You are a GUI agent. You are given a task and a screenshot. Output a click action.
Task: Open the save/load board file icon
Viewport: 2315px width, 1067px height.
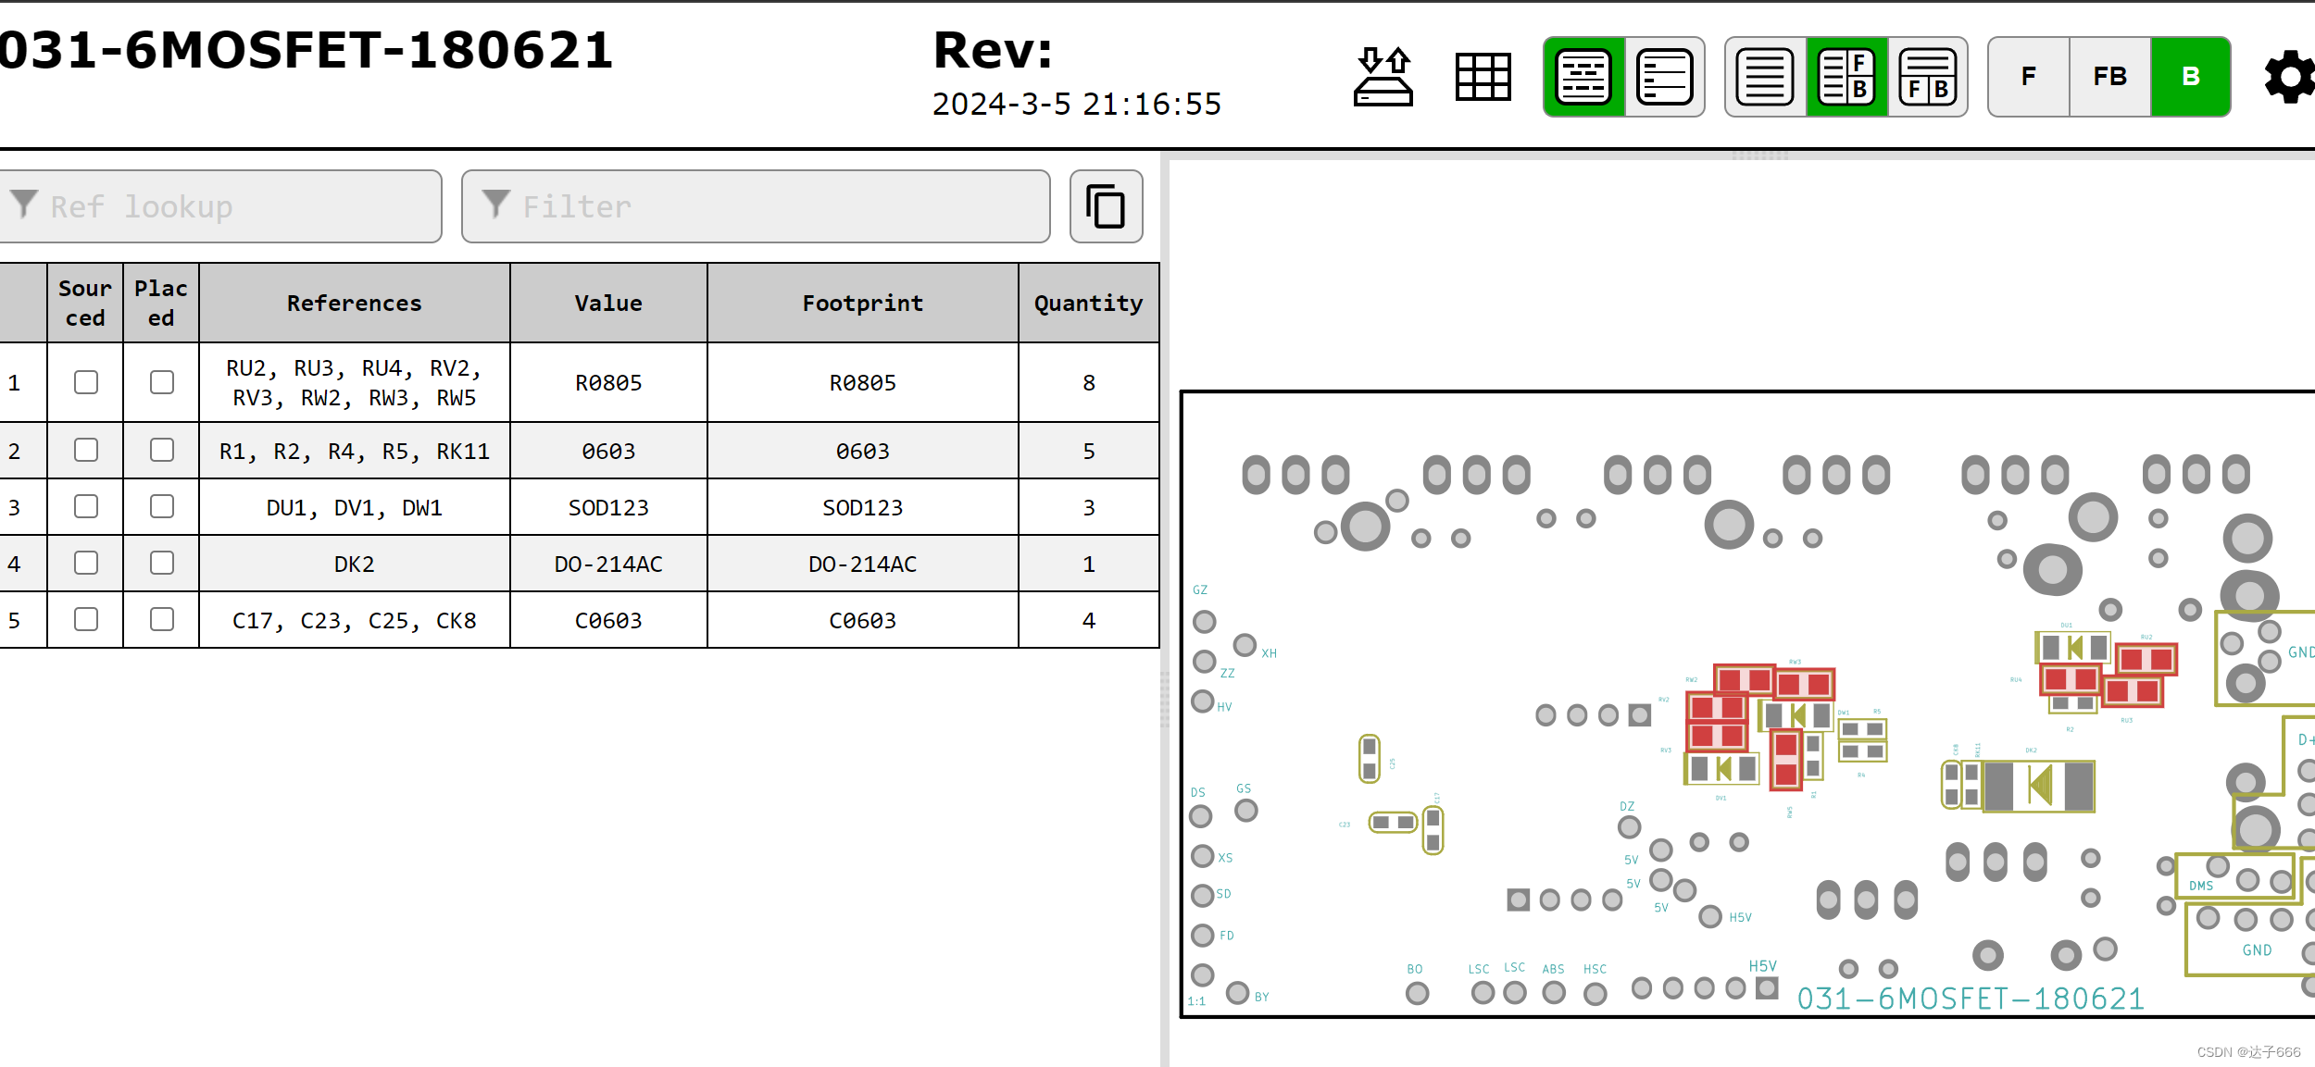click(1383, 77)
